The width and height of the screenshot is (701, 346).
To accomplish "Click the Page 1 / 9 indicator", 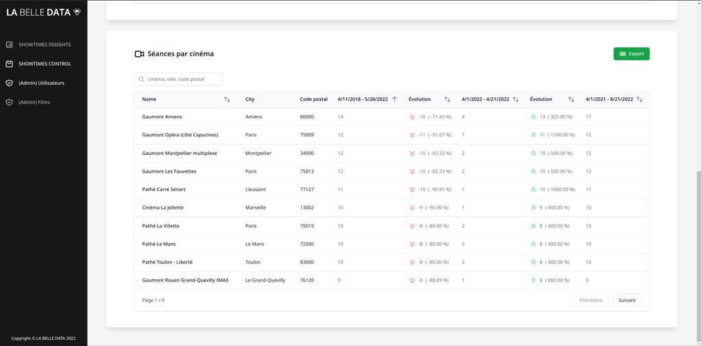I will click(153, 300).
